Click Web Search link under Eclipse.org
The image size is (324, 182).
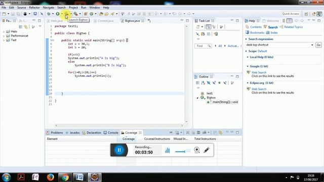click(259, 89)
